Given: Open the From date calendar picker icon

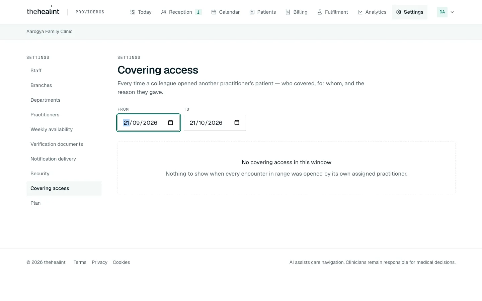Looking at the screenshot, I should tap(171, 123).
